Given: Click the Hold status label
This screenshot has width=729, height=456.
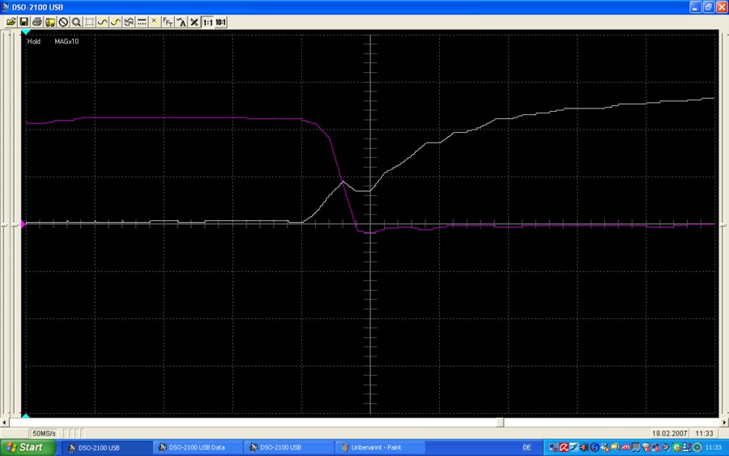Looking at the screenshot, I should 34,41.
